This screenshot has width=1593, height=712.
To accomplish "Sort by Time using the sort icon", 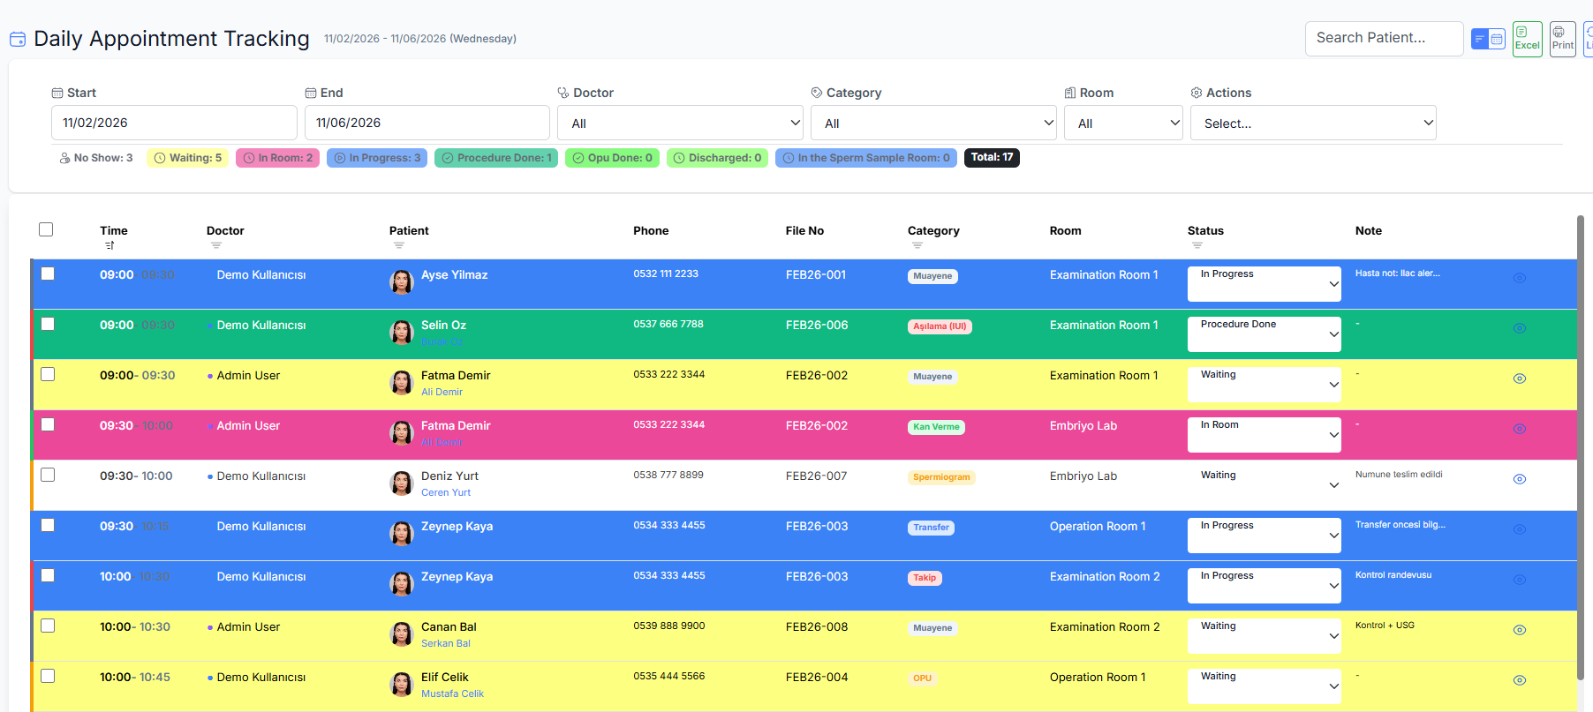I will [109, 245].
